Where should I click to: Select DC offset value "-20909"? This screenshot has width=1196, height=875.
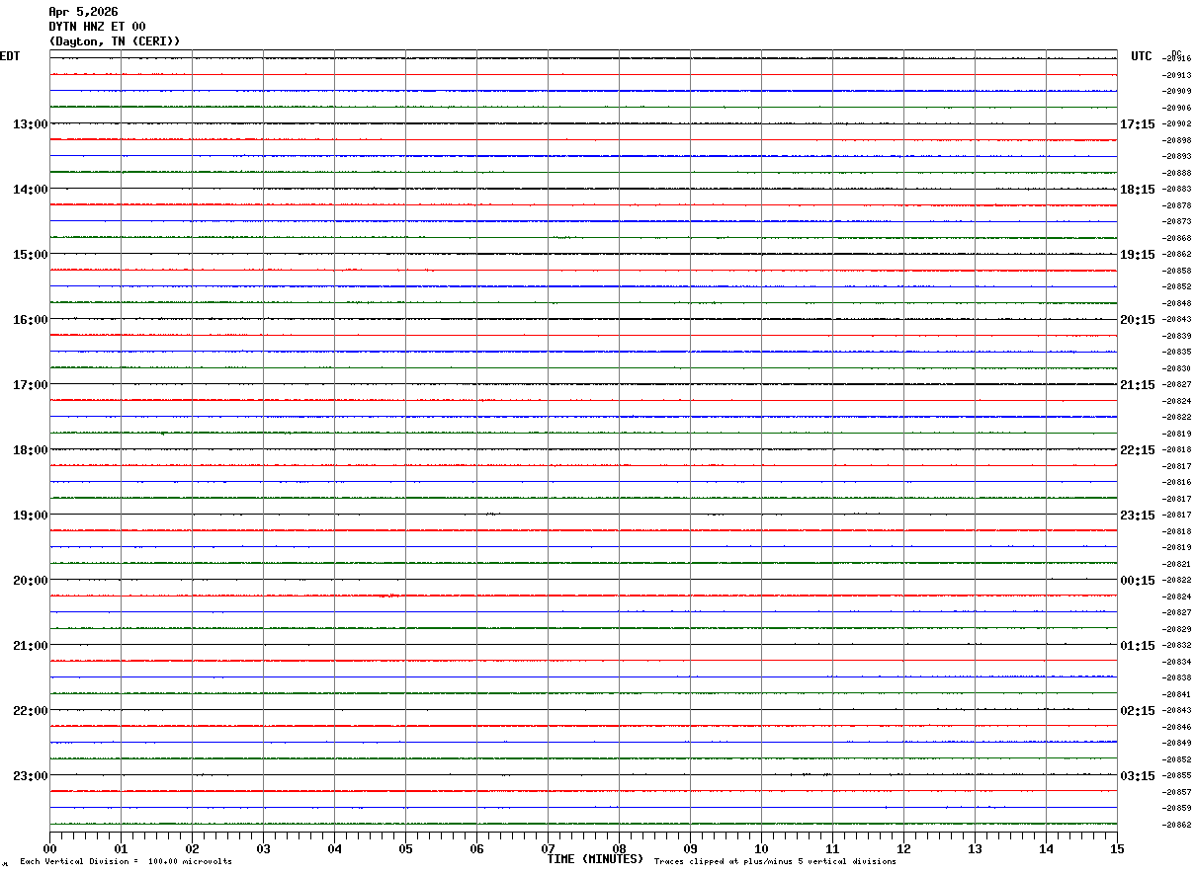click(1176, 92)
